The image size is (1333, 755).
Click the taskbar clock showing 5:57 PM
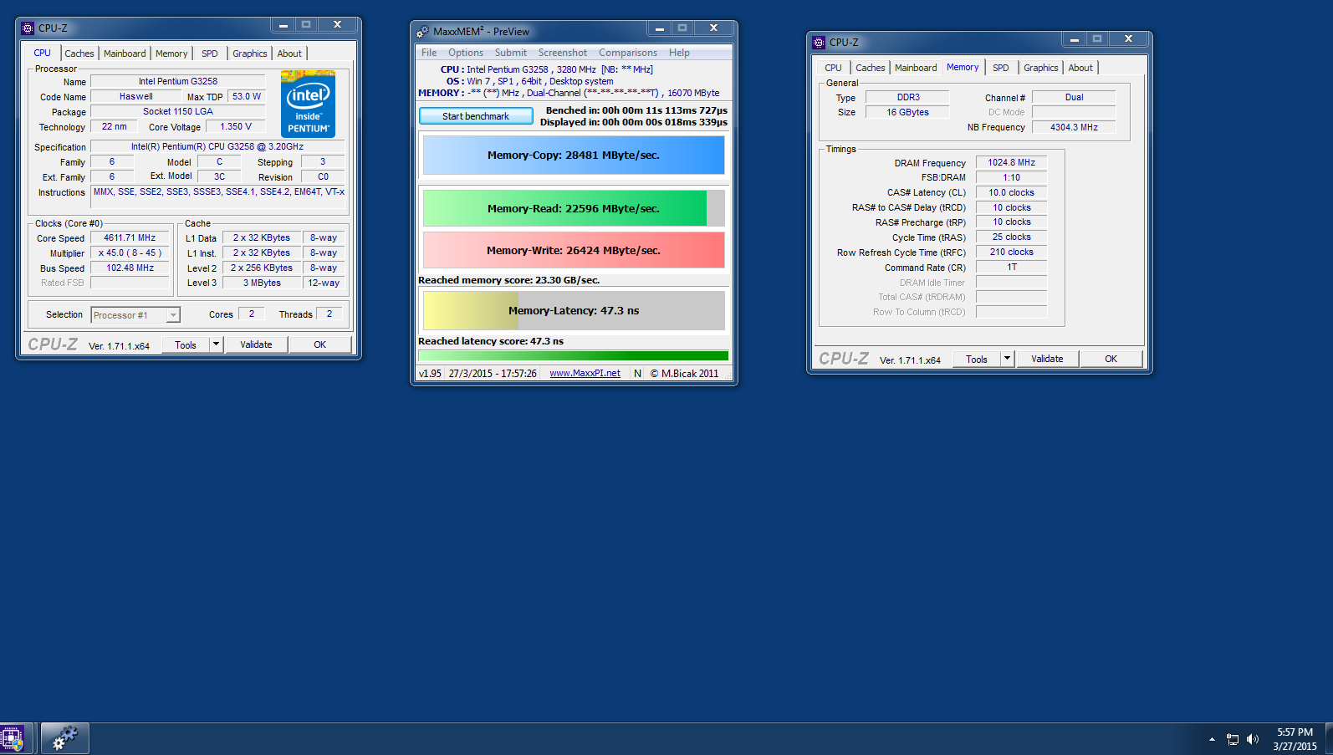coord(1295,739)
